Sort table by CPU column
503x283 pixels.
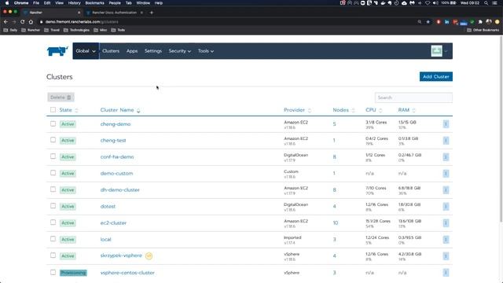point(374,110)
